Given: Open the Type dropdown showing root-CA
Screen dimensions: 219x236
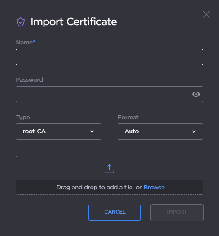Looking at the screenshot, I should click(x=58, y=131).
